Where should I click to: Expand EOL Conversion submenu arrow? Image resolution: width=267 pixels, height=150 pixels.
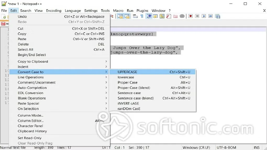point(106,93)
